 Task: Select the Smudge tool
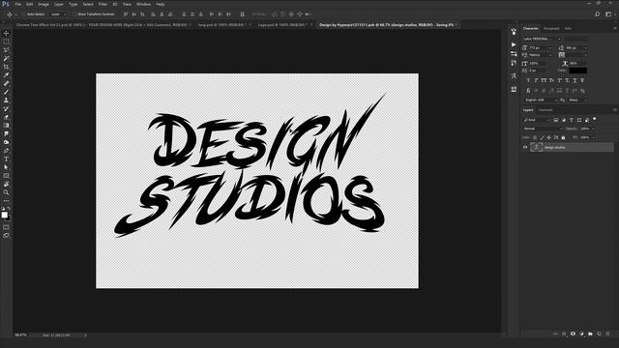click(x=6, y=133)
